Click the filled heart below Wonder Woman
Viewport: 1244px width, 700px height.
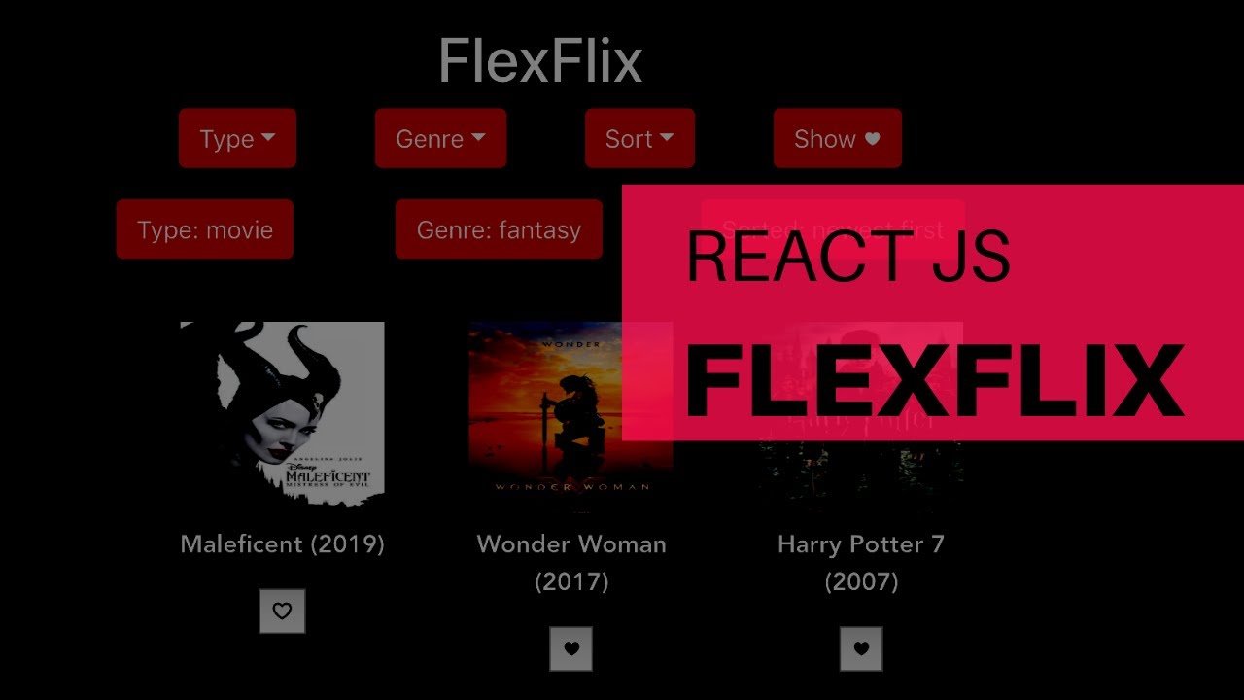point(571,649)
